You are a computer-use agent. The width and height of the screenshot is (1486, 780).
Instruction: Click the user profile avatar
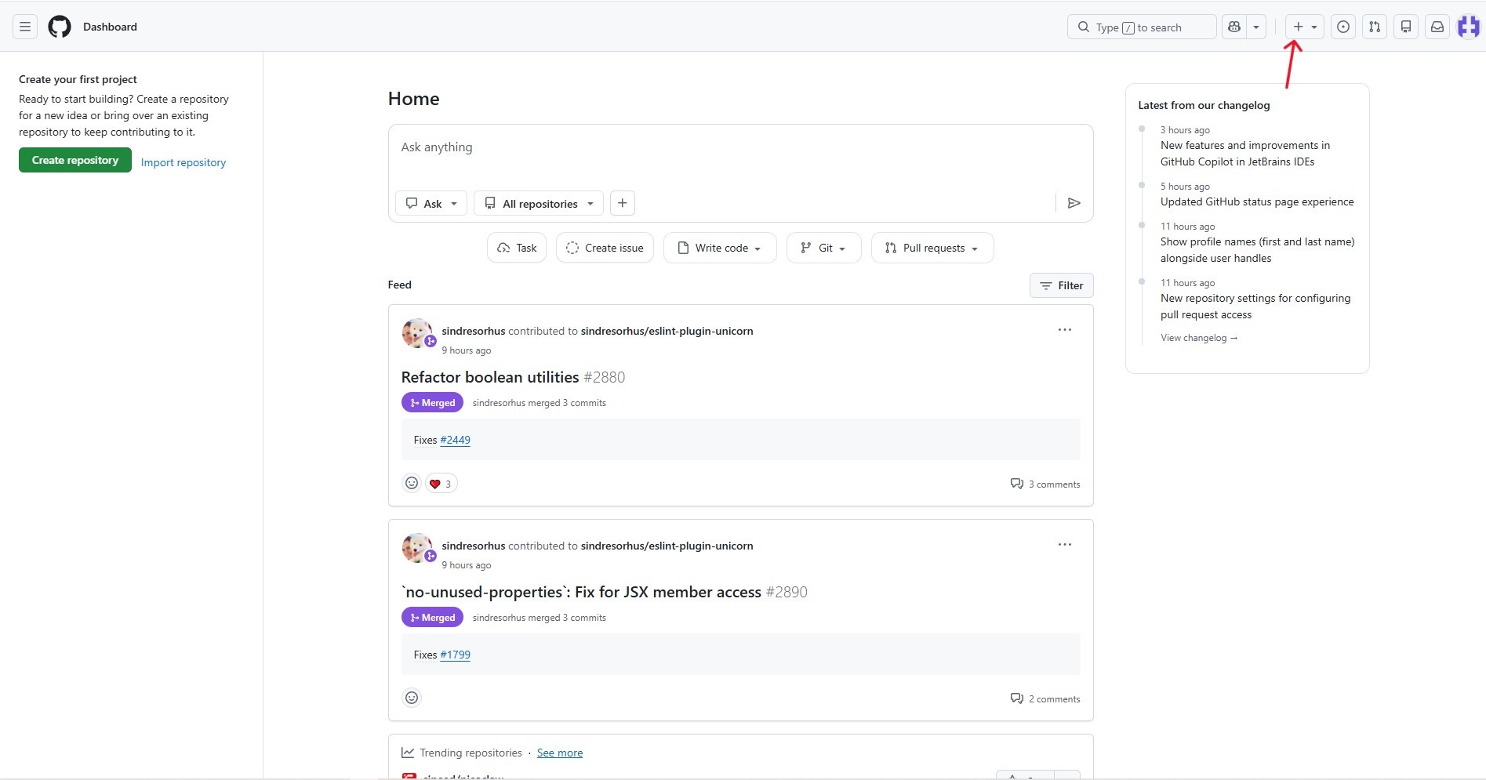1468,27
